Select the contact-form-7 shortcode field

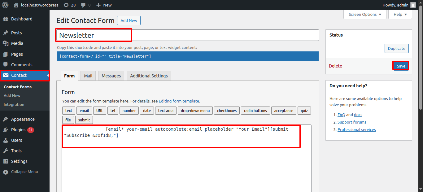click(188, 56)
